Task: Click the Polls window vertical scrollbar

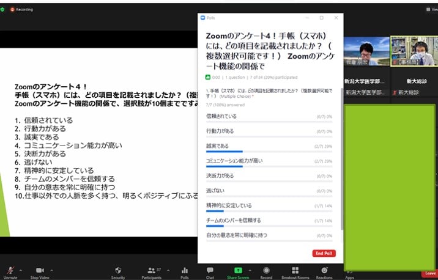Action: click(x=341, y=159)
